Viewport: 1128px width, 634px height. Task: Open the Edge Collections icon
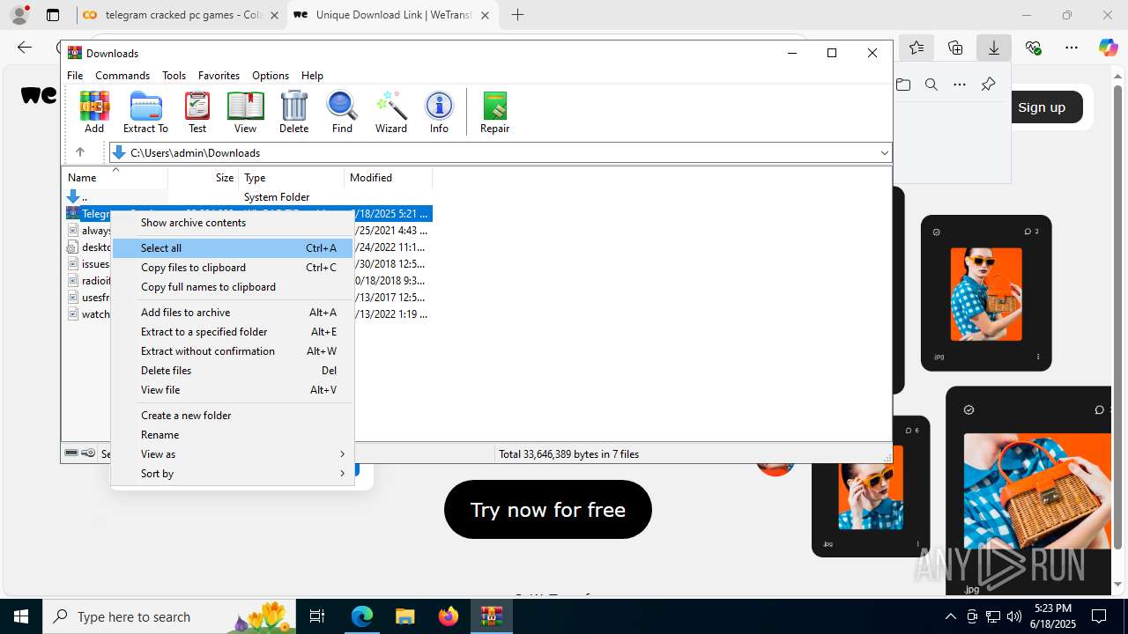(955, 48)
